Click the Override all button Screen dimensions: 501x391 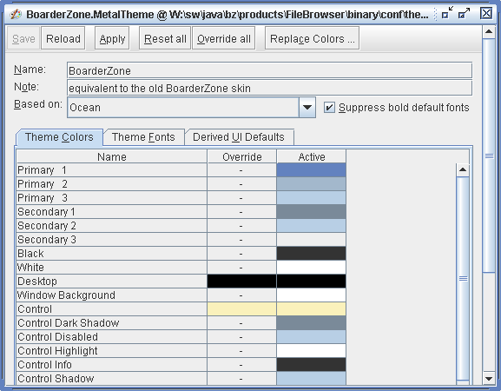coord(224,39)
